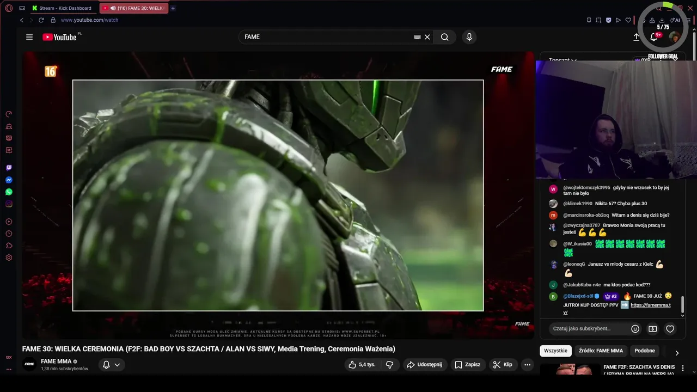This screenshot has width=697, height=392.
Task: Open the sidebar settings gear
Action: 9,258
